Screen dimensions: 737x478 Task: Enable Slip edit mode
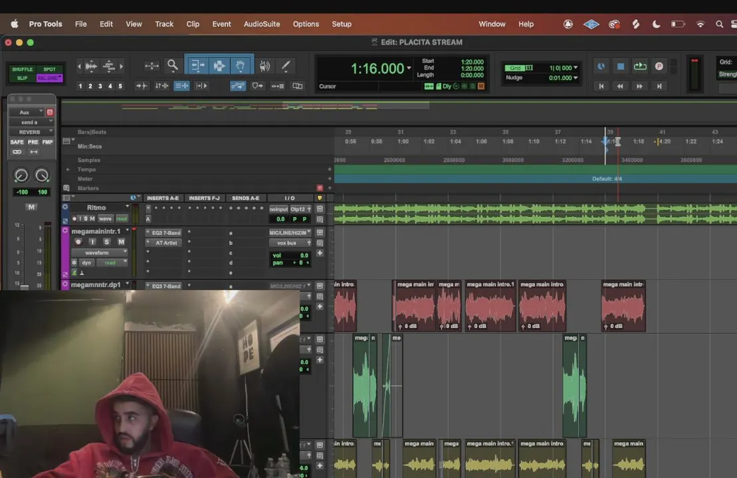(x=22, y=78)
